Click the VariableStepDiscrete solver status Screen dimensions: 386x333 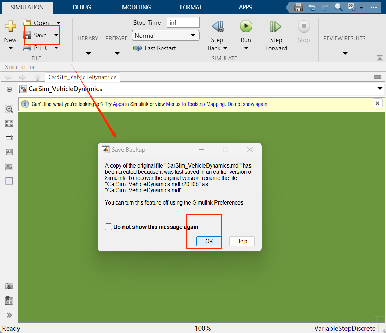[x=344, y=328]
